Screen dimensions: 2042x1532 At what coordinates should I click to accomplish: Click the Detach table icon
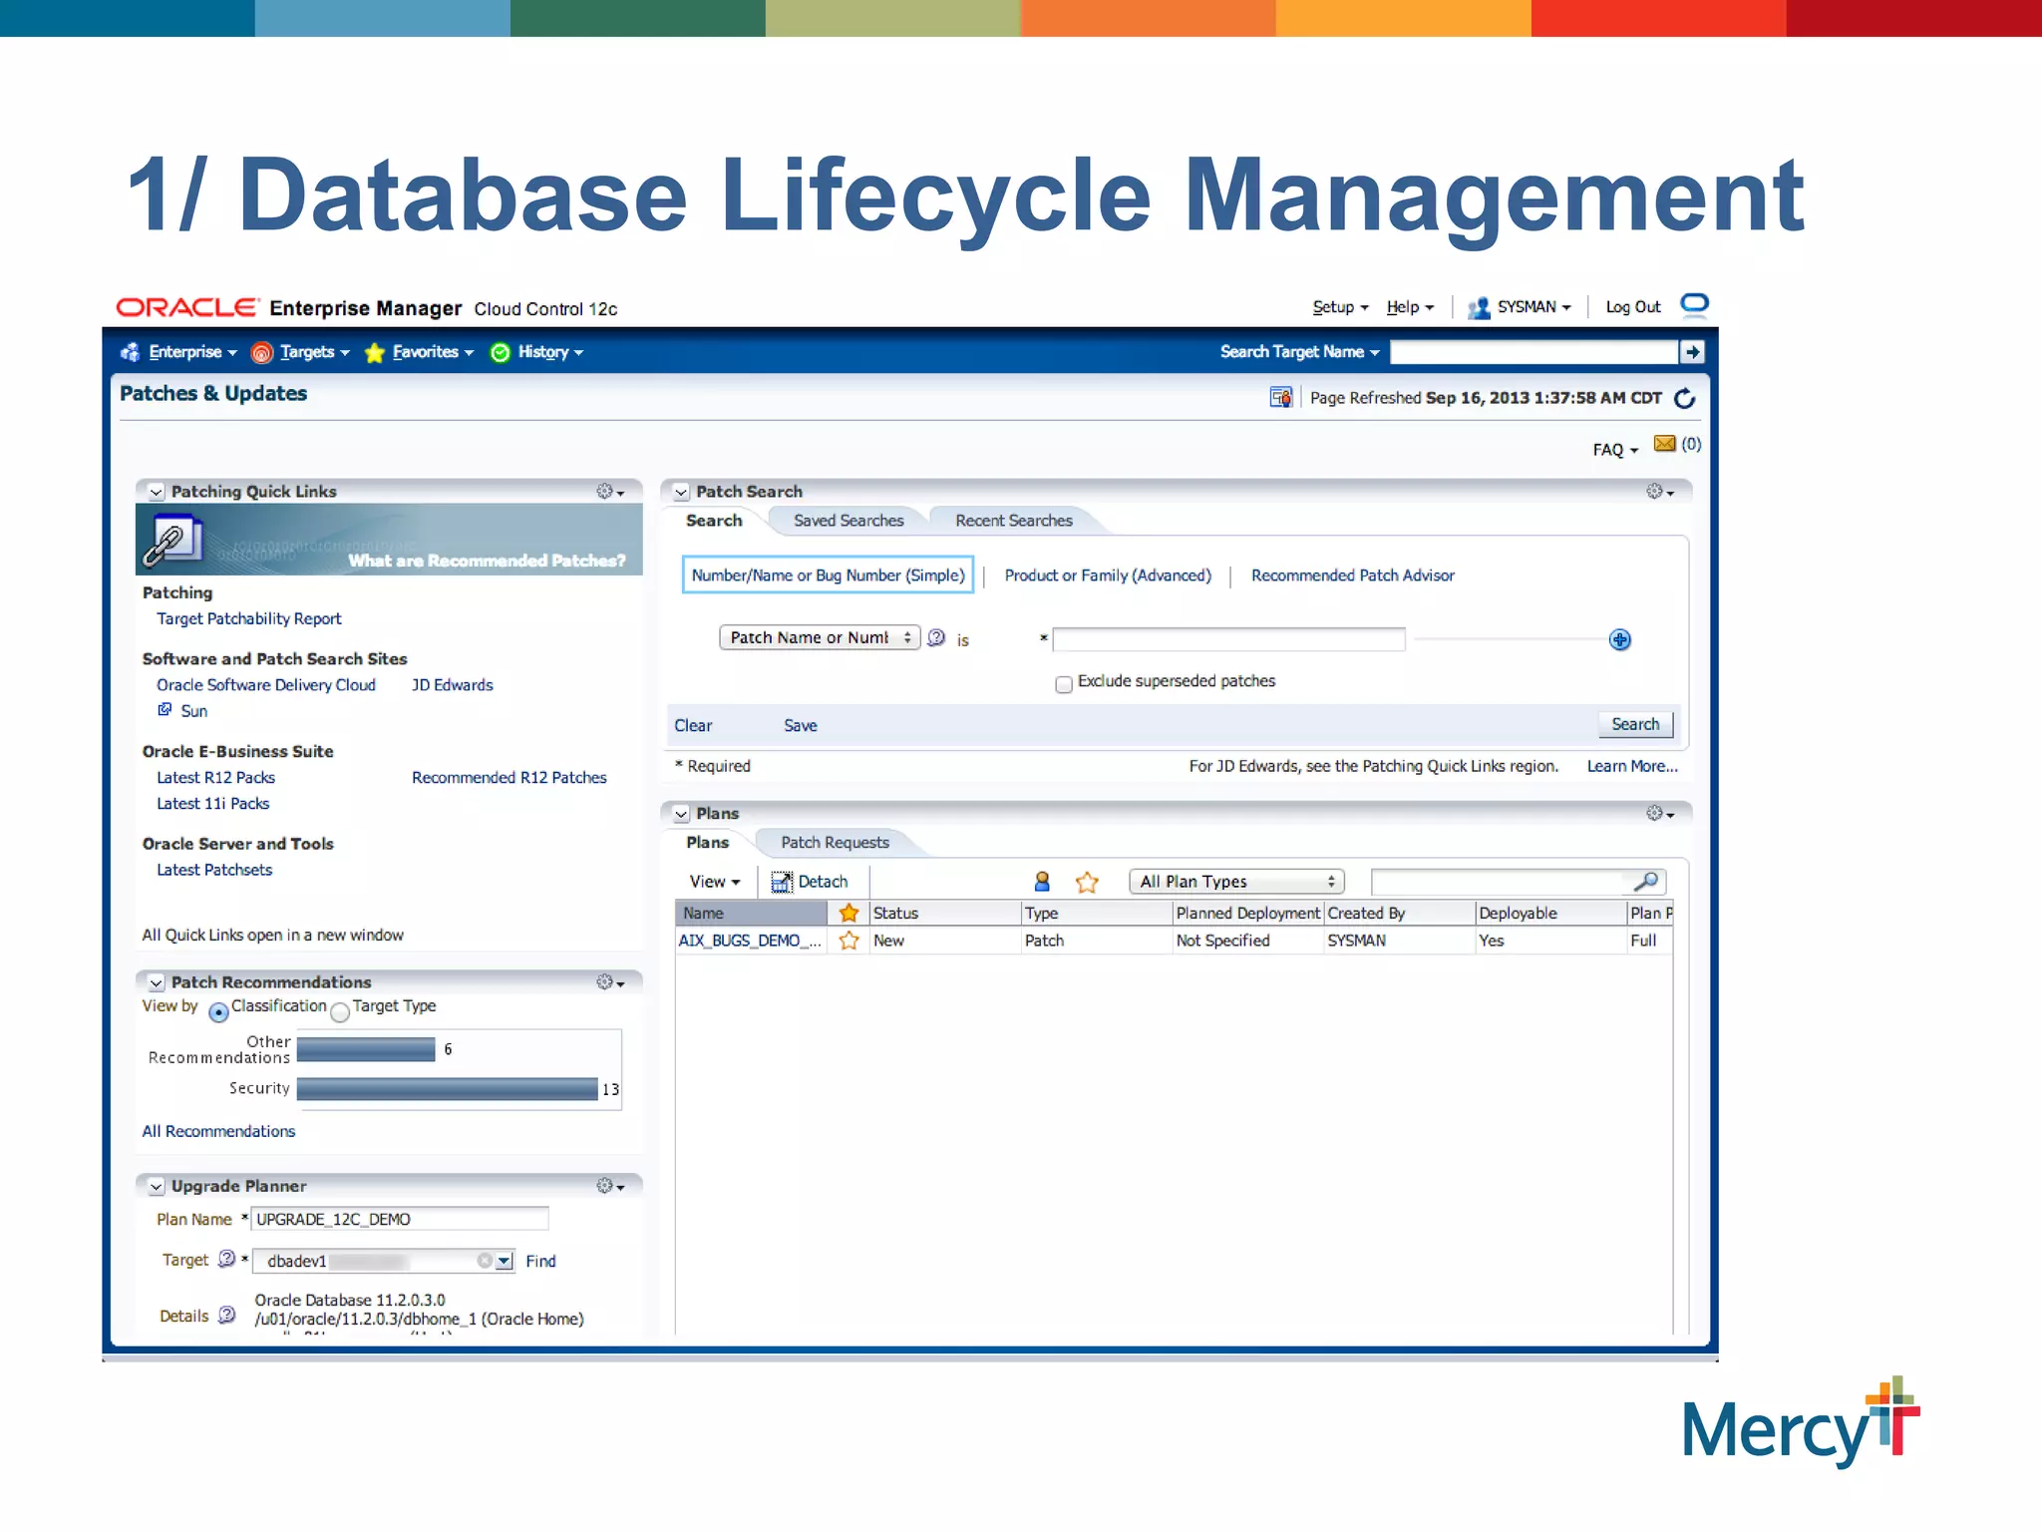pyautogui.click(x=782, y=882)
